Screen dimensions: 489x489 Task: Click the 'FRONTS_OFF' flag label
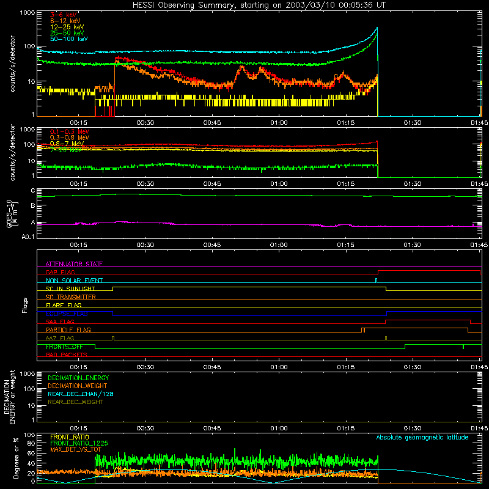click(x=64, y=347)
